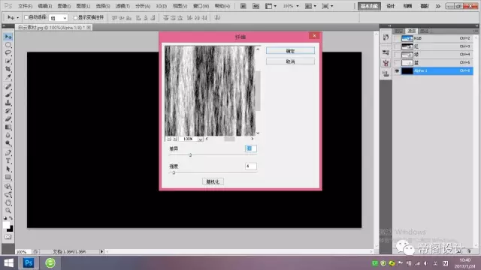This screenshot has height=270, width=481.
Task: Select the Move tool in the toolbox
Action: pos(8,37)
